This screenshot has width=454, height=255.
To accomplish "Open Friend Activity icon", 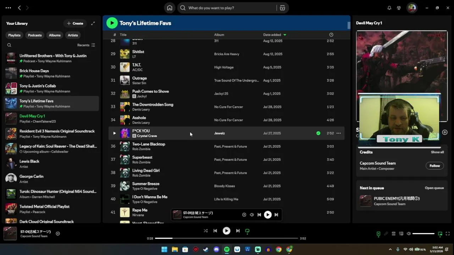I will (x=399, y=8).
